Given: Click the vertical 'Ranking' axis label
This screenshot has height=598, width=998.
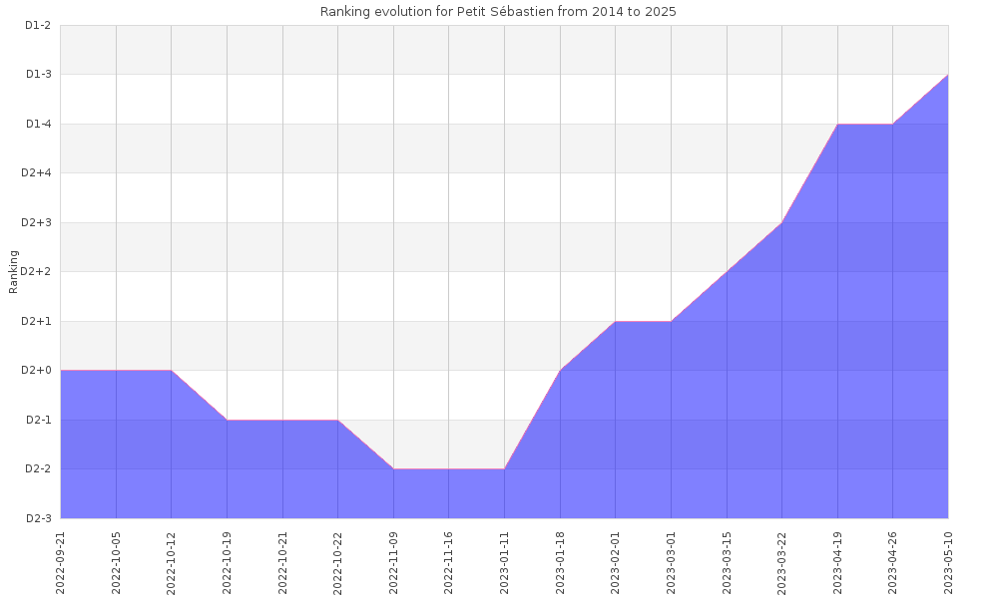Looking at the screenshot, I should (14, 271).
